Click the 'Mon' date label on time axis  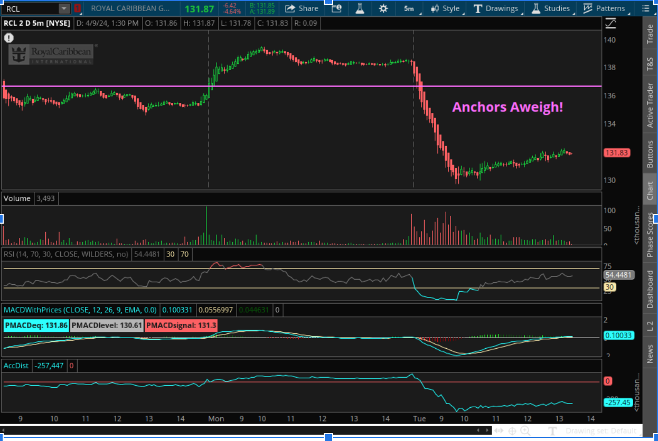tap(215, 418)
